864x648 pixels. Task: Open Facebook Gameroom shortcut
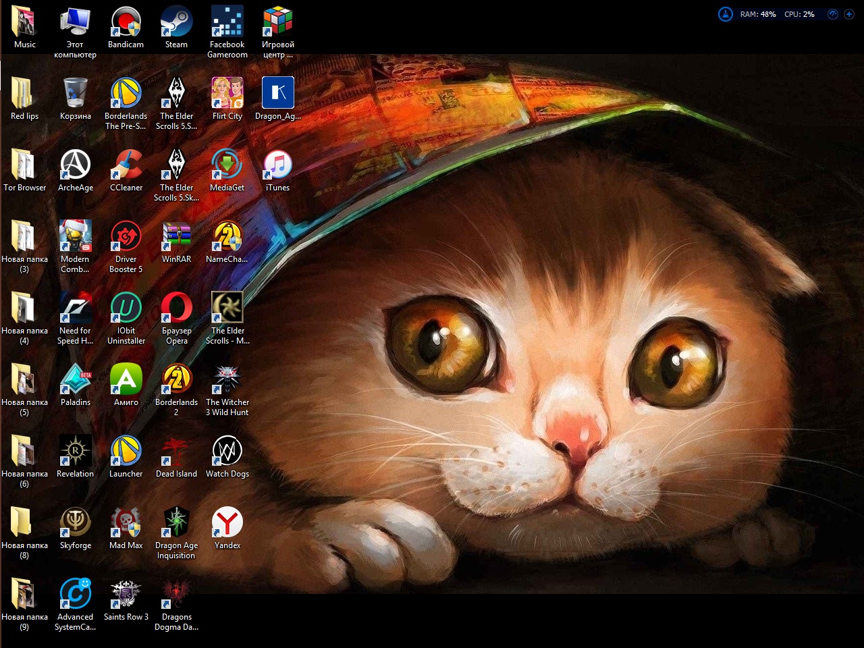click(x=227, y=32)
